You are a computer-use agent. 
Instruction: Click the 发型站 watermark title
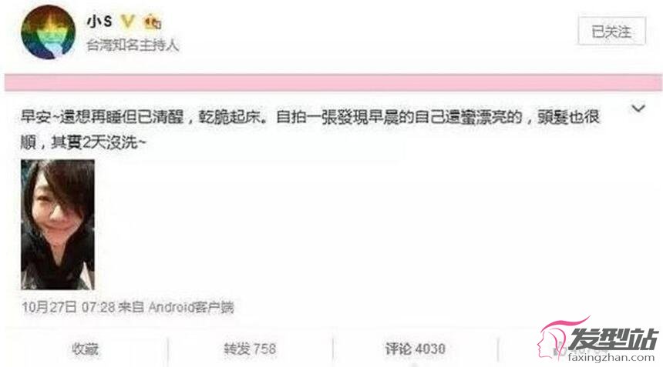(613, 339)
